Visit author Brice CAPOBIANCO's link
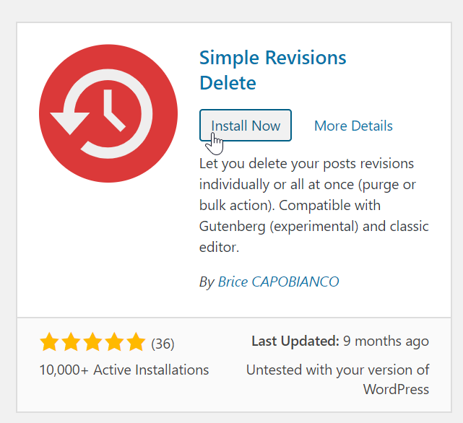 278,282
